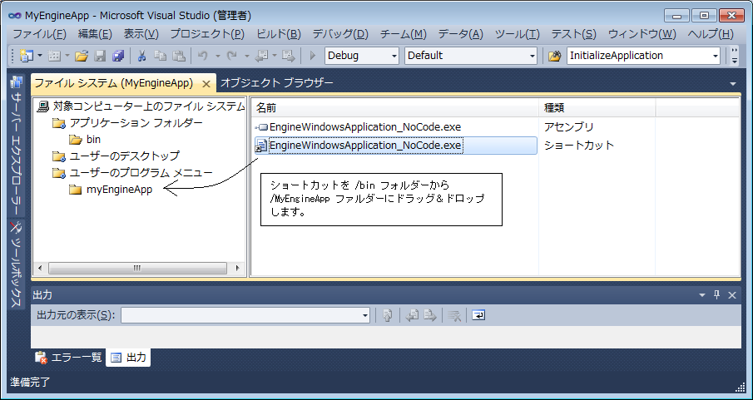
Task: Open the ツールボックス side panel
Action: point(16,264)
